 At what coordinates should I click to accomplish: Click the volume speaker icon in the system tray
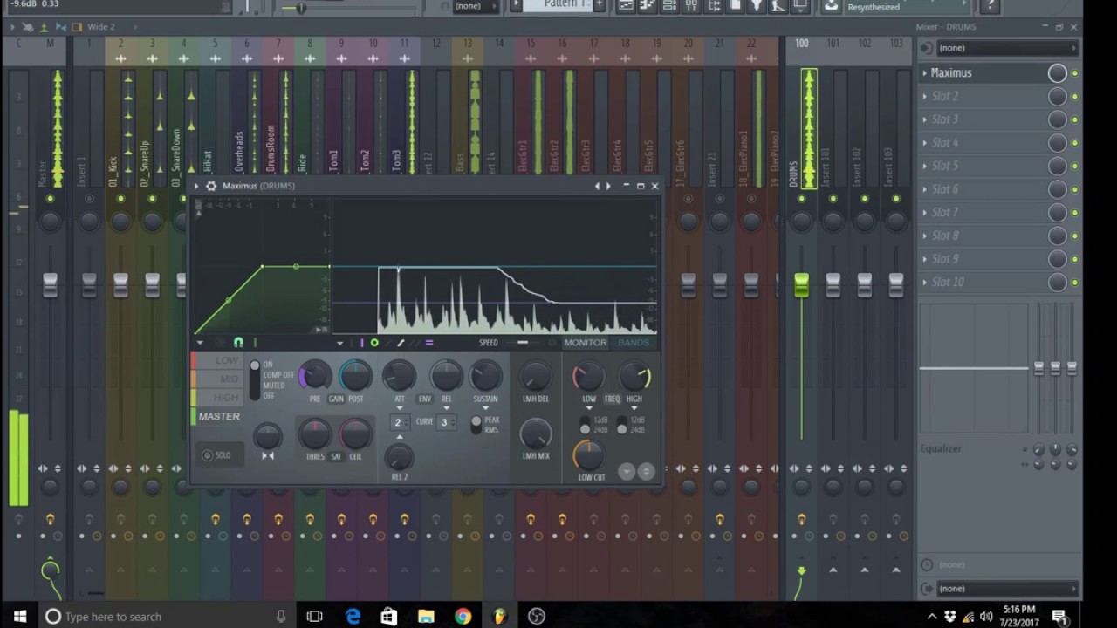pyautogui.click(x=986, y=617)
